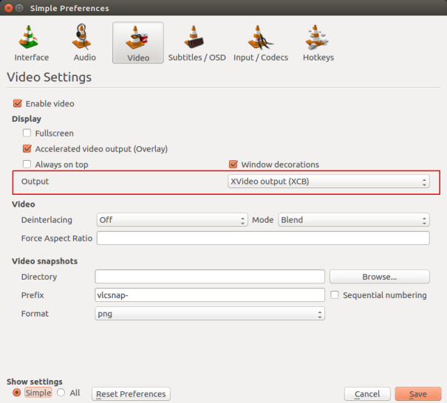Open Input / Codecs preferences icon
Screen dimensions: 447x403
(260, 37)
